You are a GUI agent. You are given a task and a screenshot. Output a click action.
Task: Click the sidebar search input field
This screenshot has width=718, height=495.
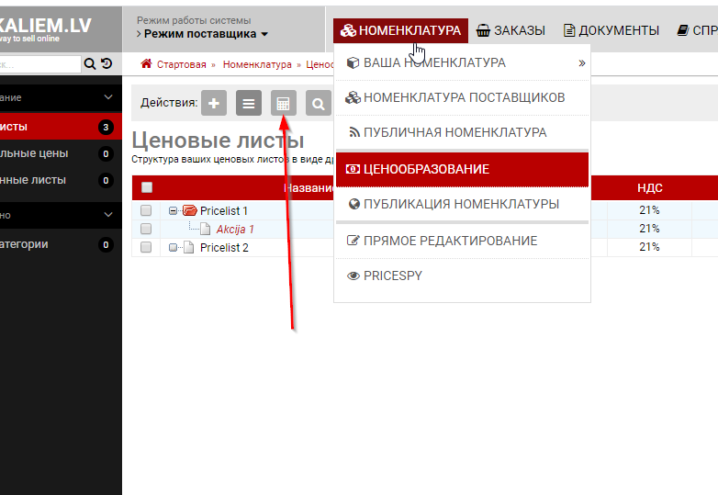pyautogui.click(x=39, y=64)
